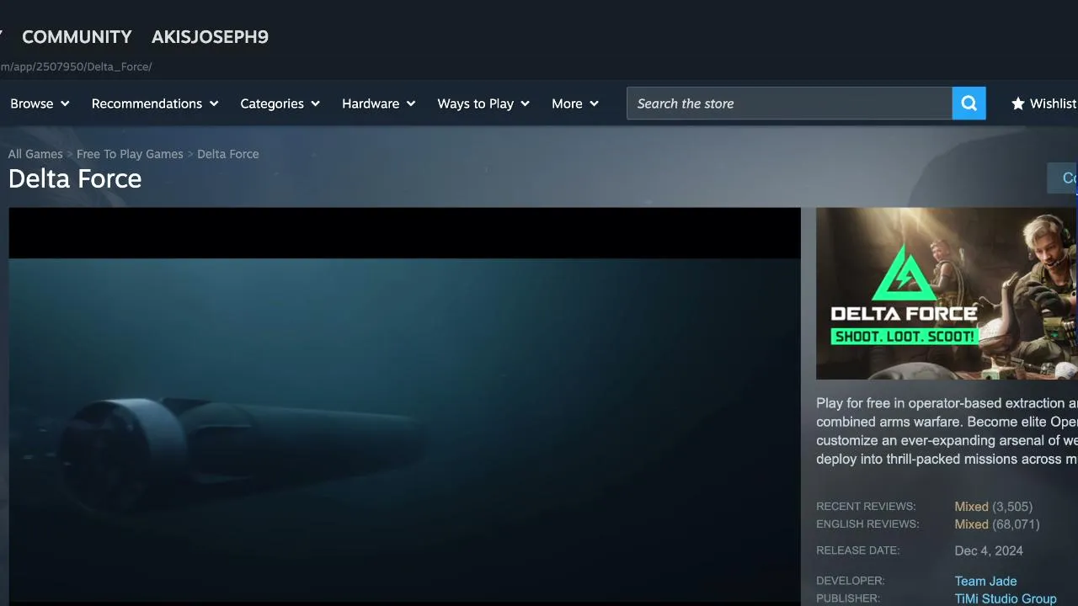Focus the Search the store field

(x=789, y=104)
